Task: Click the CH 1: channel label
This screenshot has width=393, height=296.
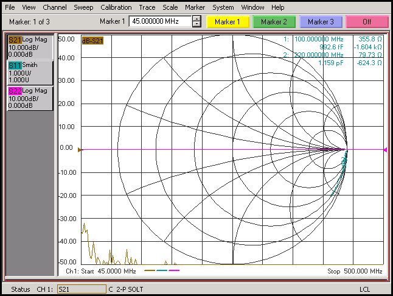Action: tap(45, 289)
